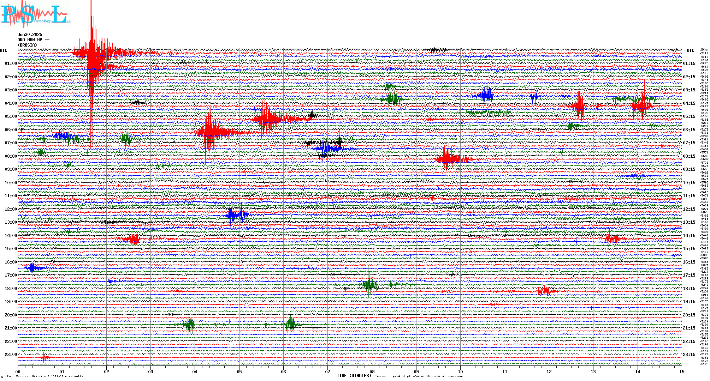
Task: Click the "01" minute tick label
Action: coord(62,371)
